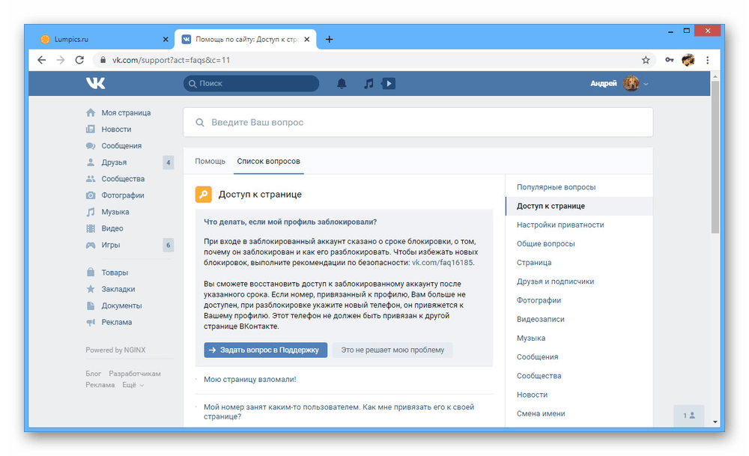Click the site lock icon in address bar
This screenshot has width=749, height=456.
[x=103, y=60]
